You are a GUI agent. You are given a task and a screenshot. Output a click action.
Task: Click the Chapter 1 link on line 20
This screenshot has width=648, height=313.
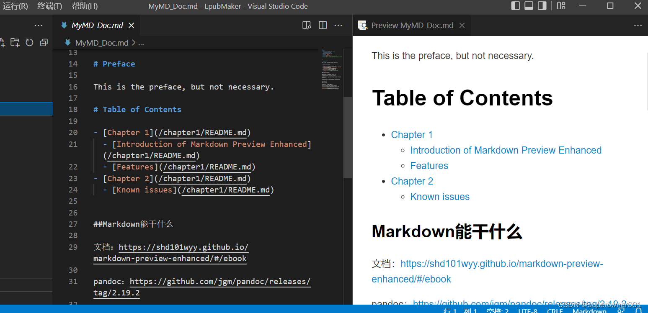coord(173,133)
